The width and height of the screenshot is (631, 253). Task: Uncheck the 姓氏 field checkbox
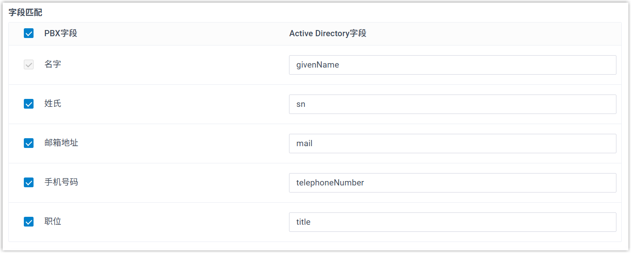[x=29, y=104]
